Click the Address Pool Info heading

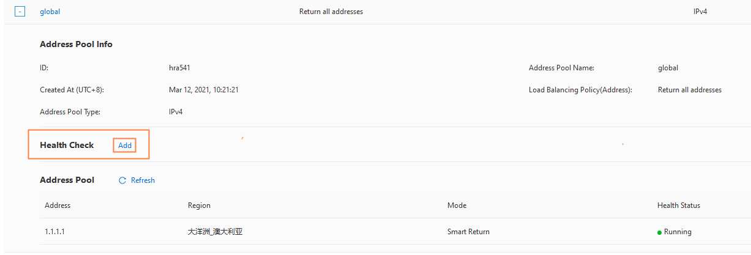76,44
